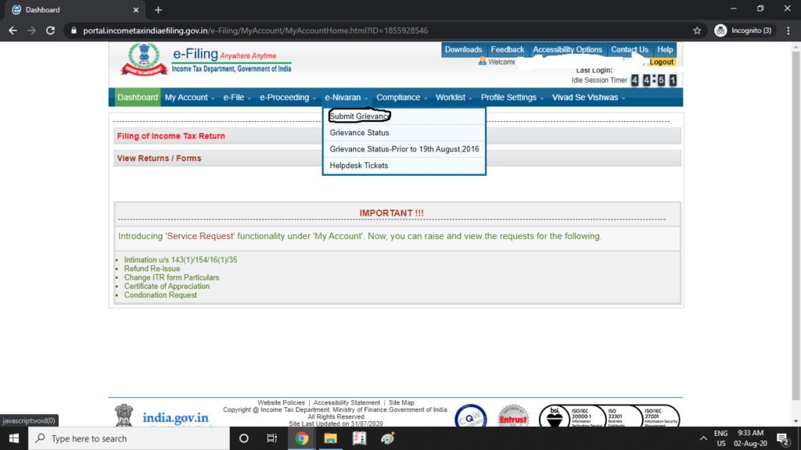Open Accessibility Options

(x=567, y=49)
